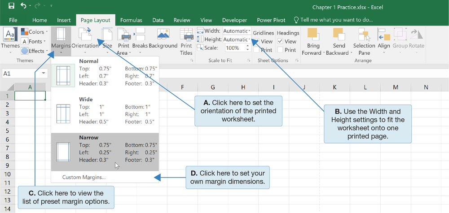Switch to the Formulas tab
Image resolution: width=449 pixels, height=213 pixels.
(x=131, y=20)
